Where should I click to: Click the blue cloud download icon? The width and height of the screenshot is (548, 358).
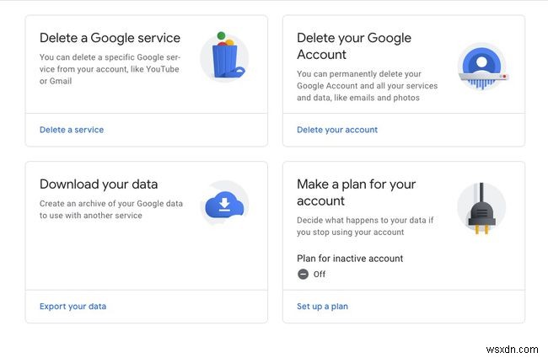coord(224,205)
